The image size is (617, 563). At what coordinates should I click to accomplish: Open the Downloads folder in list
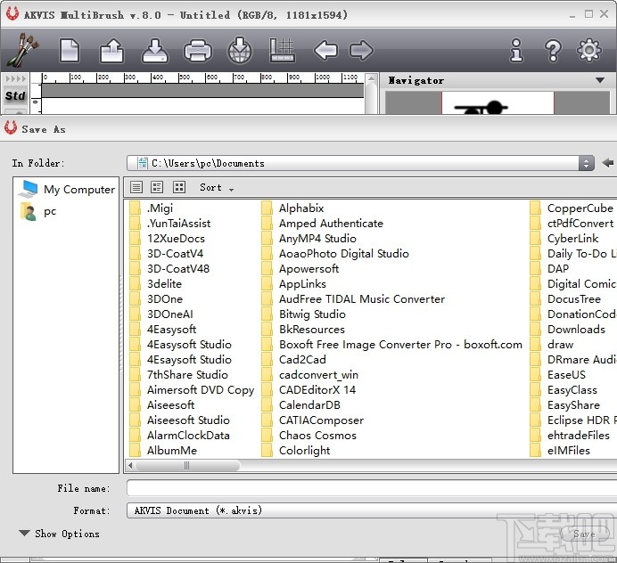(x=575, y=329)
